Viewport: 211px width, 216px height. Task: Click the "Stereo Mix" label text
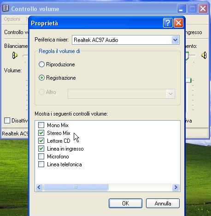click(59, 133)
